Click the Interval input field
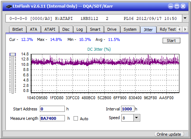191x139 pixels. point(128,109)
